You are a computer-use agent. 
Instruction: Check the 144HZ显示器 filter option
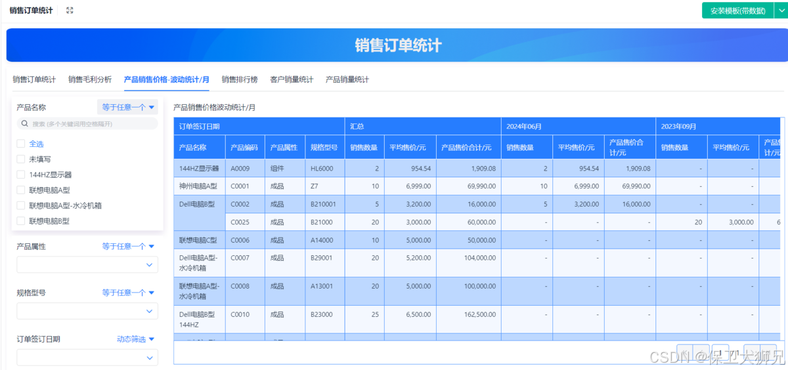(x=21, y=175)
